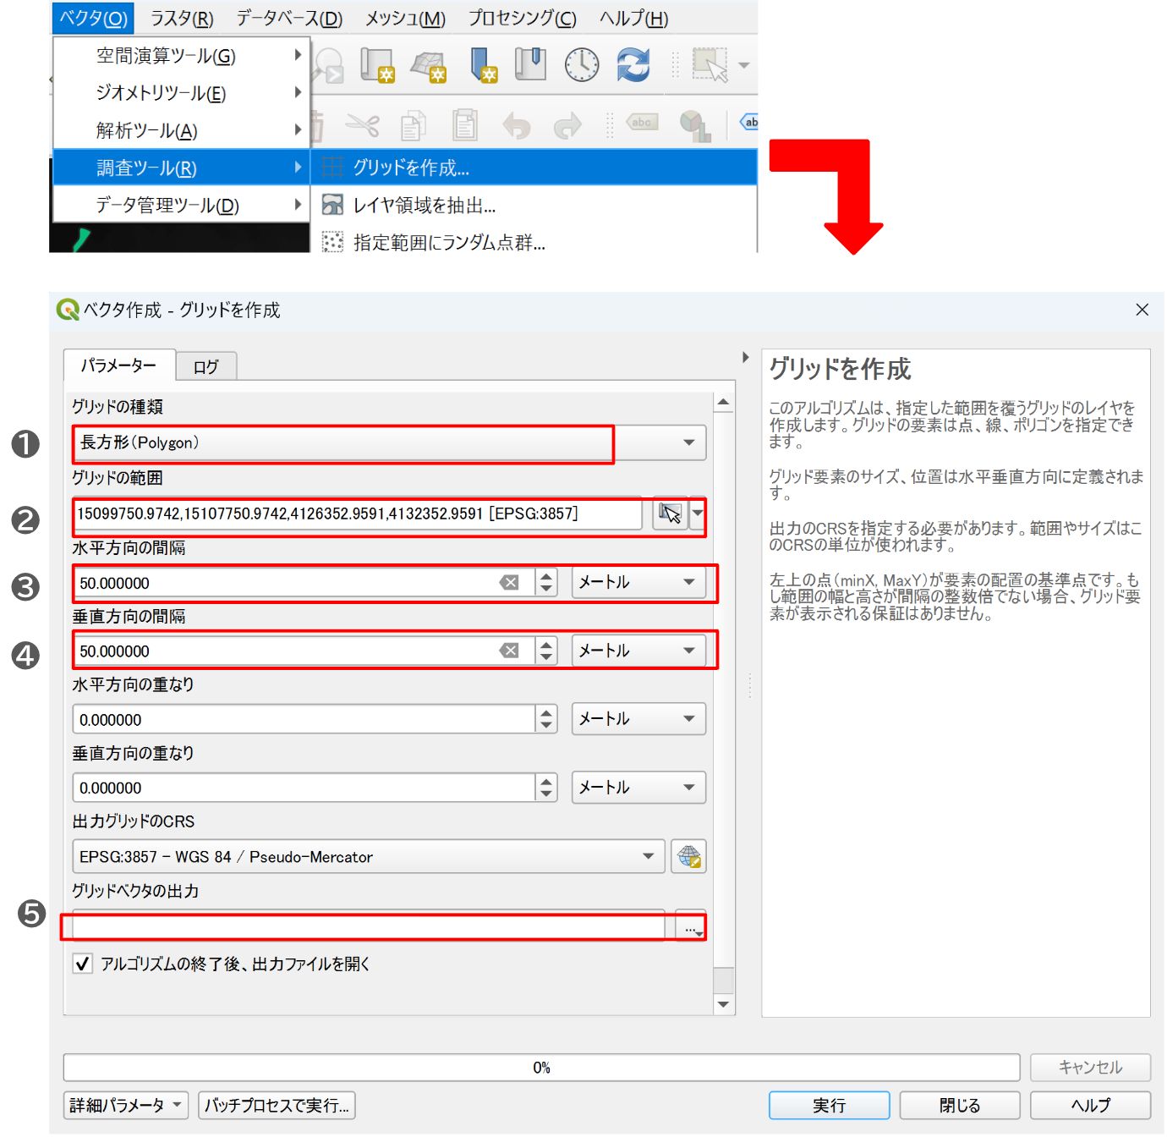The width and height of the screenshot is (1167, 1137).
Task: Clear the 垂直方向の間隔 value
Action: pos(509,651)
